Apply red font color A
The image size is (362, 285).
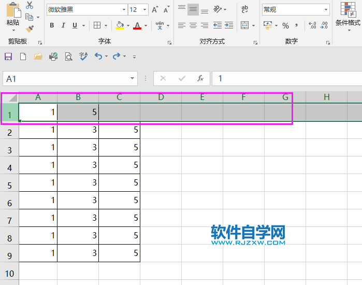[137, 25]
